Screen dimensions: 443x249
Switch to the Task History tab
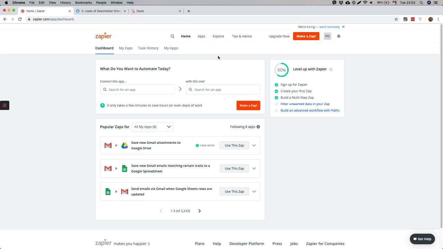coord(148,48)
